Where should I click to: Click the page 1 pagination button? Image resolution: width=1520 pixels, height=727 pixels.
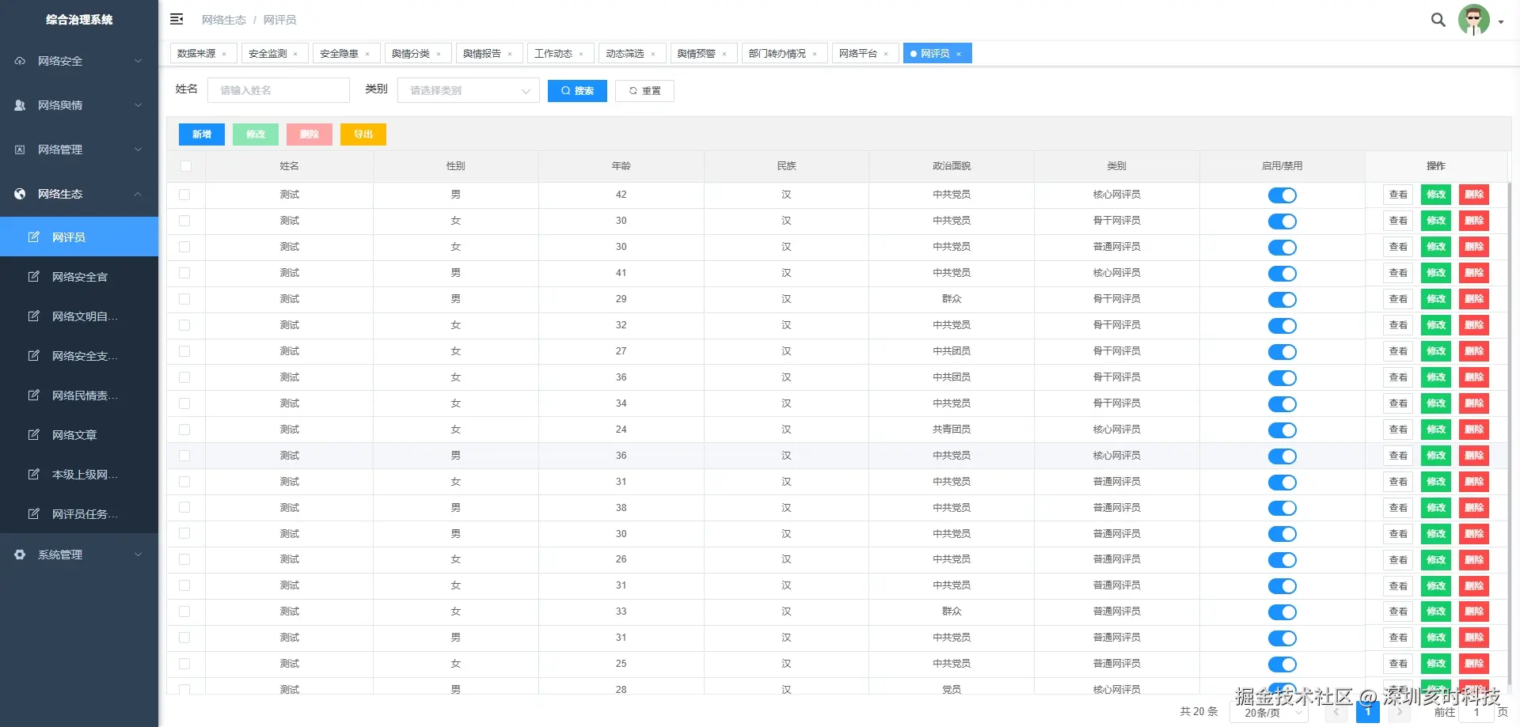point(1367,712)
